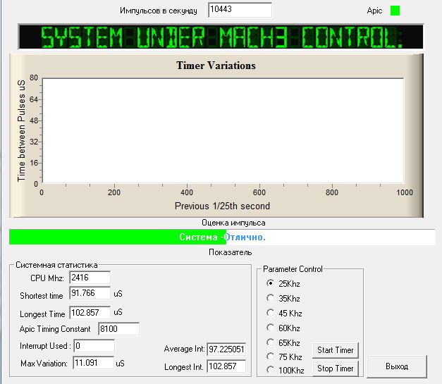Click the Stop Timer button
The image size is (442, 384).
[x=335, y=368]
